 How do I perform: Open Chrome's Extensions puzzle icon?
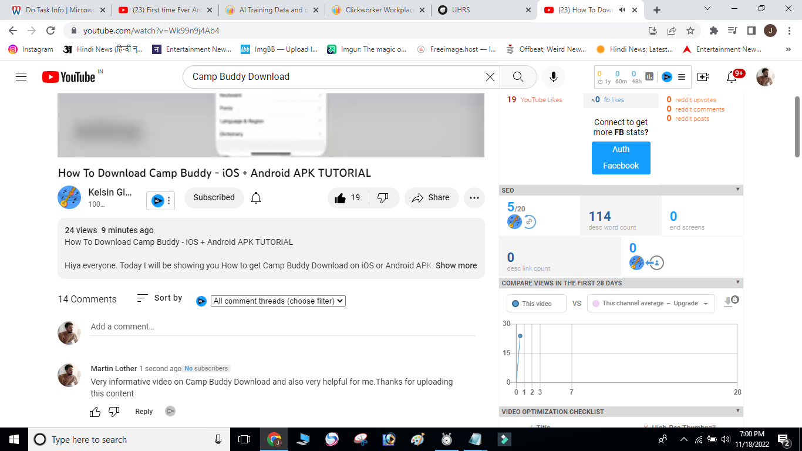714,31
